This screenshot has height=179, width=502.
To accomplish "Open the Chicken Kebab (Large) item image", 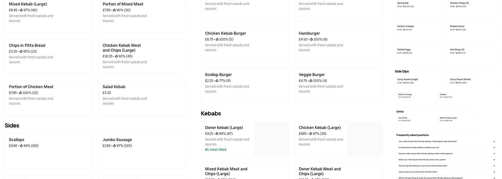I will click(365, 139).
